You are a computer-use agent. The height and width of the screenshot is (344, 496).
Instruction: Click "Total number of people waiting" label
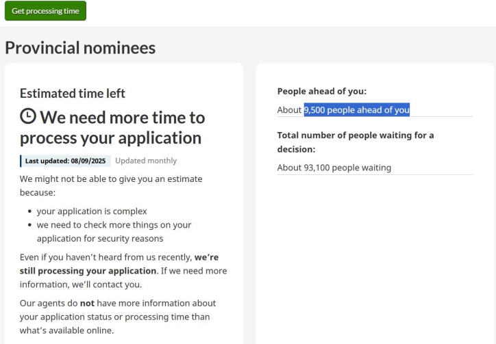coord(355,135)
